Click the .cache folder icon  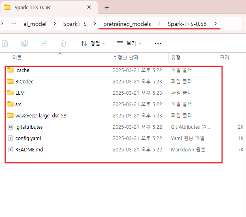(11, 70)
